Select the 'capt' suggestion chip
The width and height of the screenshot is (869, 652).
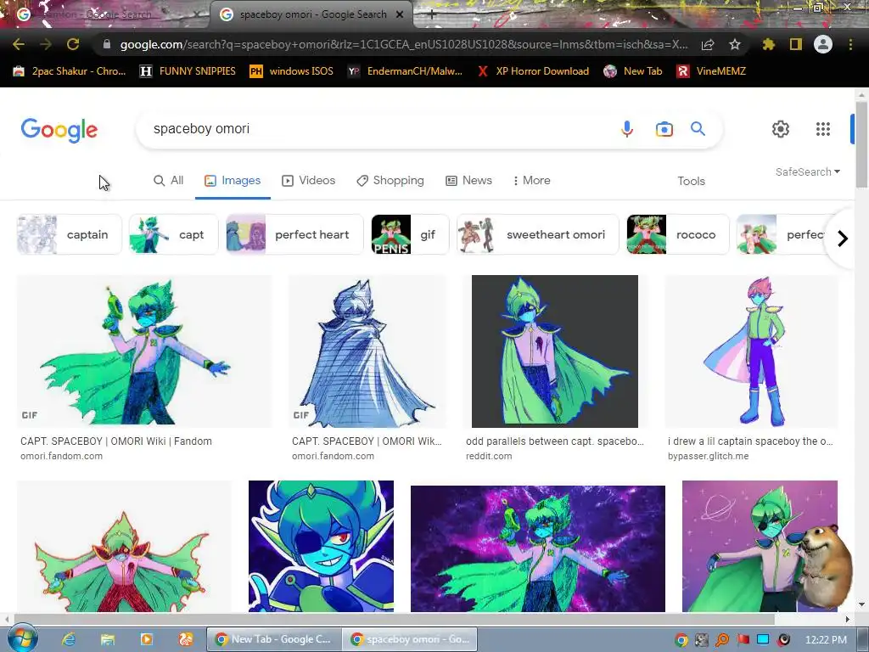point(173,234)
